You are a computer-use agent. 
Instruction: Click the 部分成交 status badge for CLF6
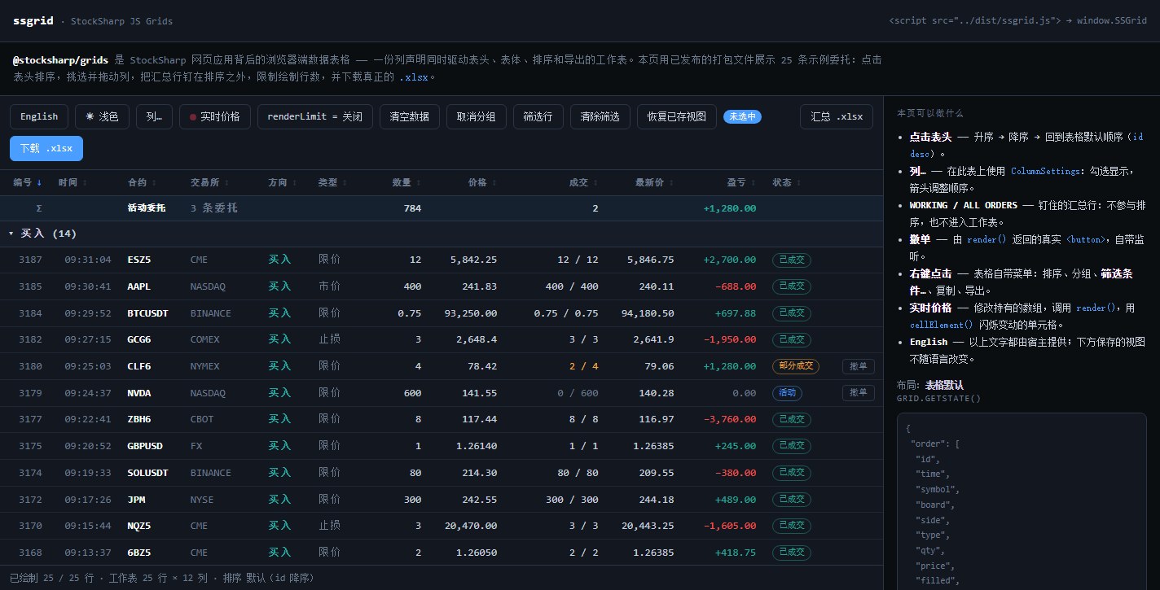(x=796, y=366)
